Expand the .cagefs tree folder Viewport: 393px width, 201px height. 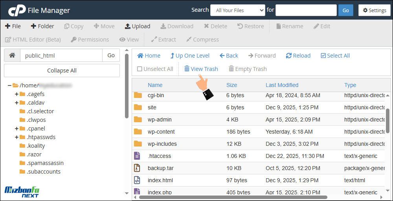point(17,94)
